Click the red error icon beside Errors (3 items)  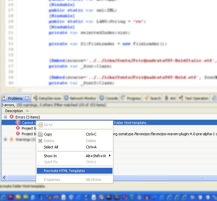(x=12, y=117)
